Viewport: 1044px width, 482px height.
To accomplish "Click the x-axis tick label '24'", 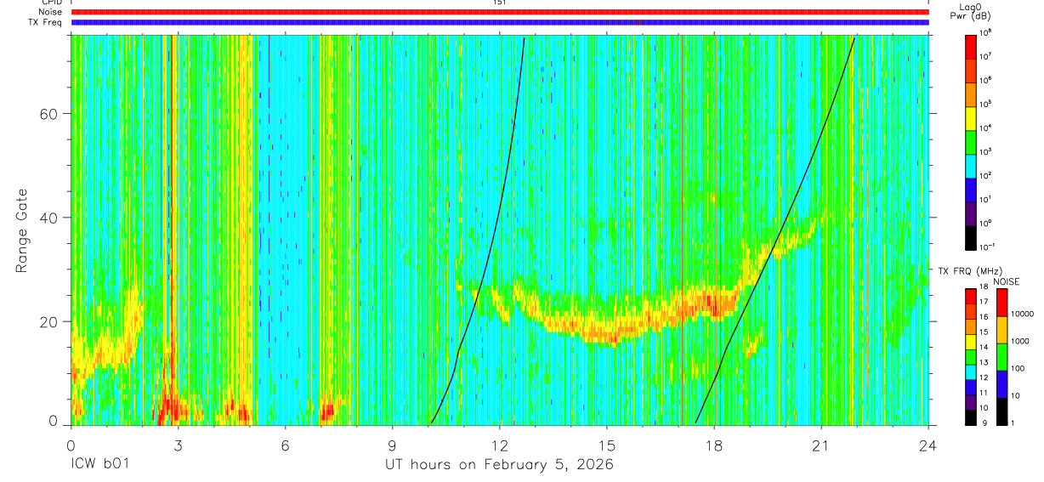I will pos(928,445).
